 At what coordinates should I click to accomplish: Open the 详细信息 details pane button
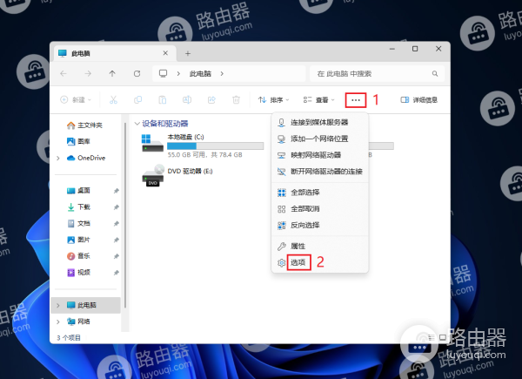[419, 100]
